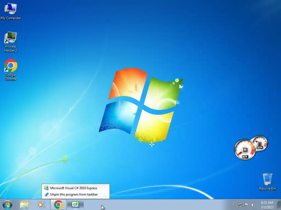Viewport: 281px width, 210px height.
Task: Select the Google Chrome desktop shortcut
Action: 11,70
